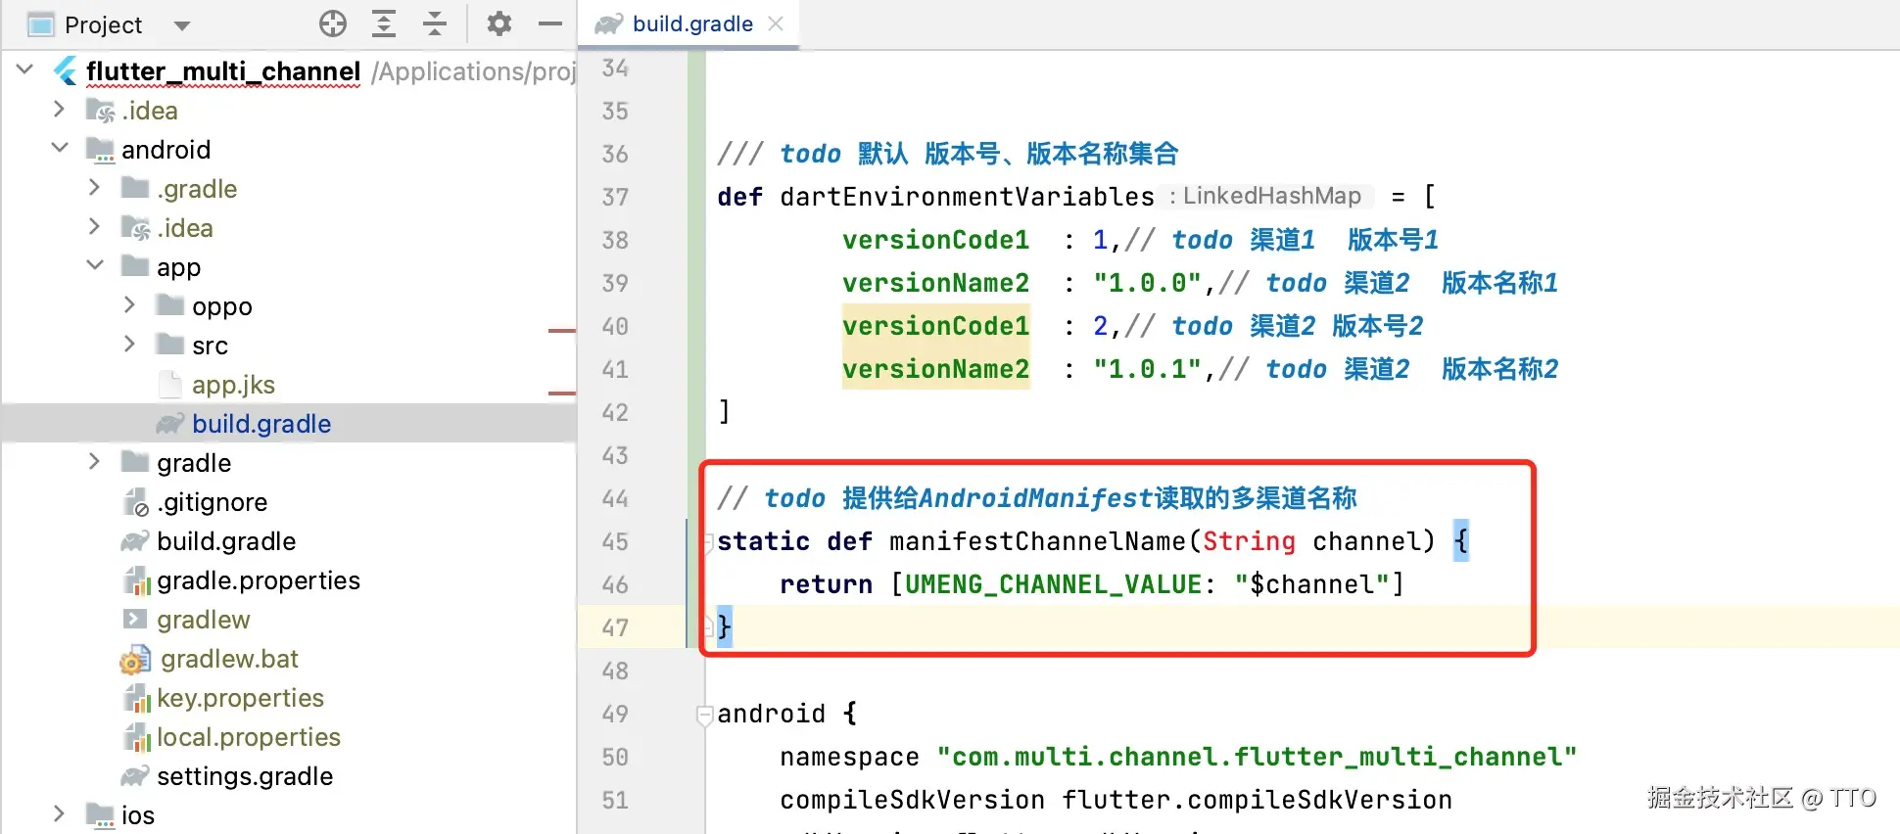Click the "1.0.0" version string
The image size is (1900, 834).
1147,283
